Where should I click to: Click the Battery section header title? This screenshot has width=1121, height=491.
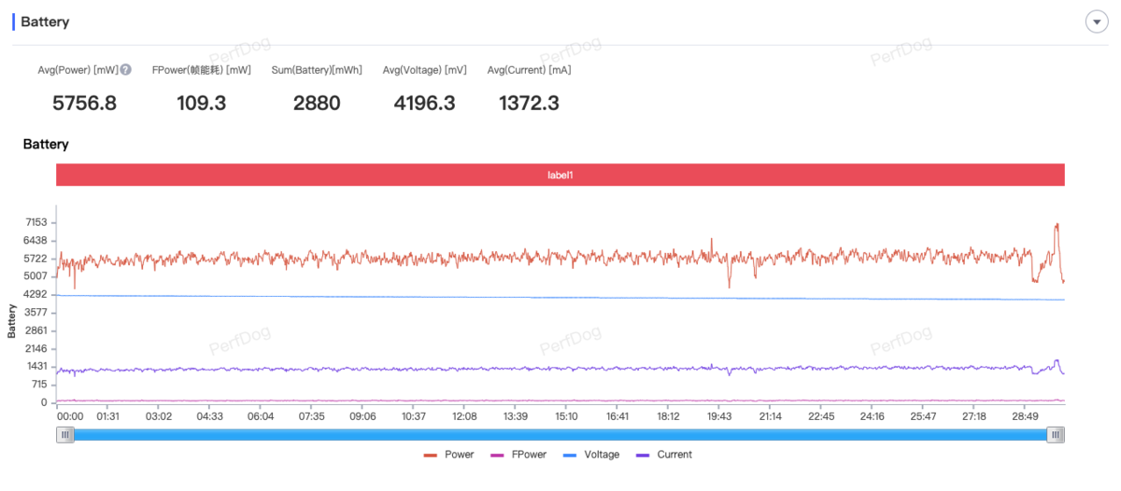pyautogui.click(x=45, y=21)
